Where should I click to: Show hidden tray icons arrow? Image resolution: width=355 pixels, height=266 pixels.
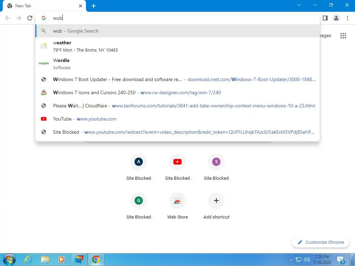coord(291,260)
